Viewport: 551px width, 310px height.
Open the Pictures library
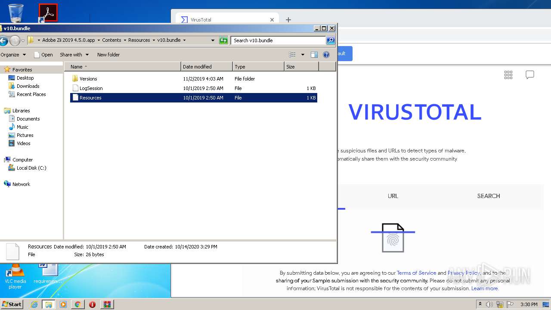tap(25, 135)
